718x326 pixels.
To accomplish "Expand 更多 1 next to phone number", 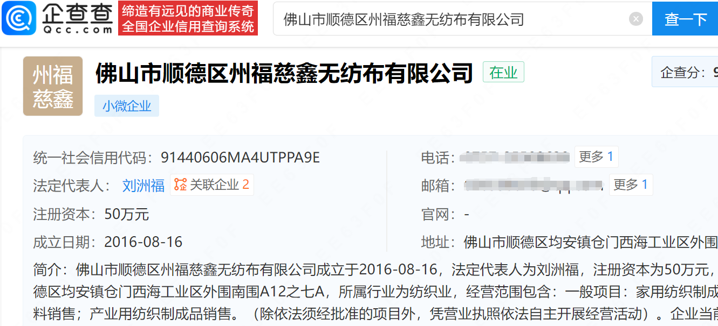I will (x=596, y=157).
